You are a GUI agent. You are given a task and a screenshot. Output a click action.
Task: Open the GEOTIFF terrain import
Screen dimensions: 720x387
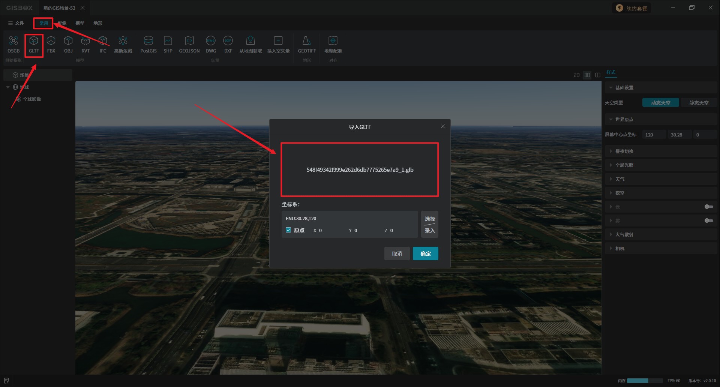click(x=306, y=44)
